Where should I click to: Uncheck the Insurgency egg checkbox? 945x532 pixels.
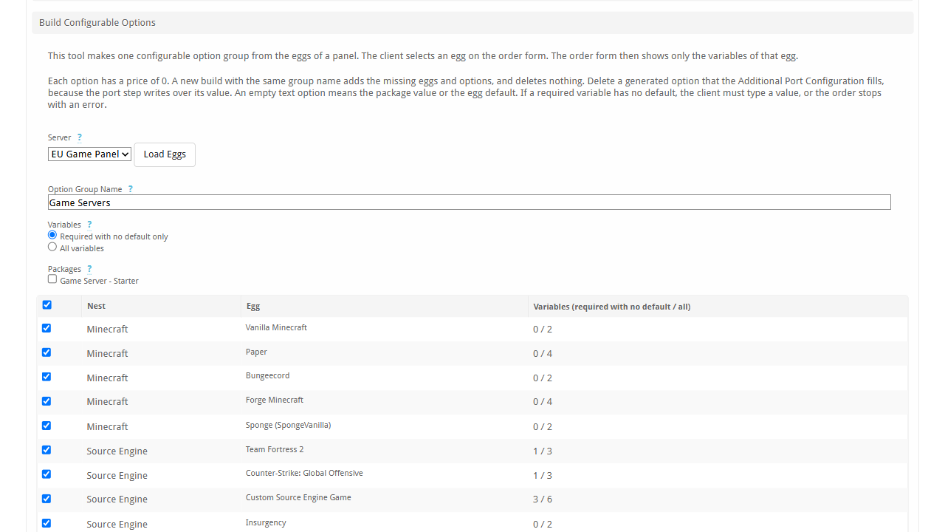click(x=47, y=523)
